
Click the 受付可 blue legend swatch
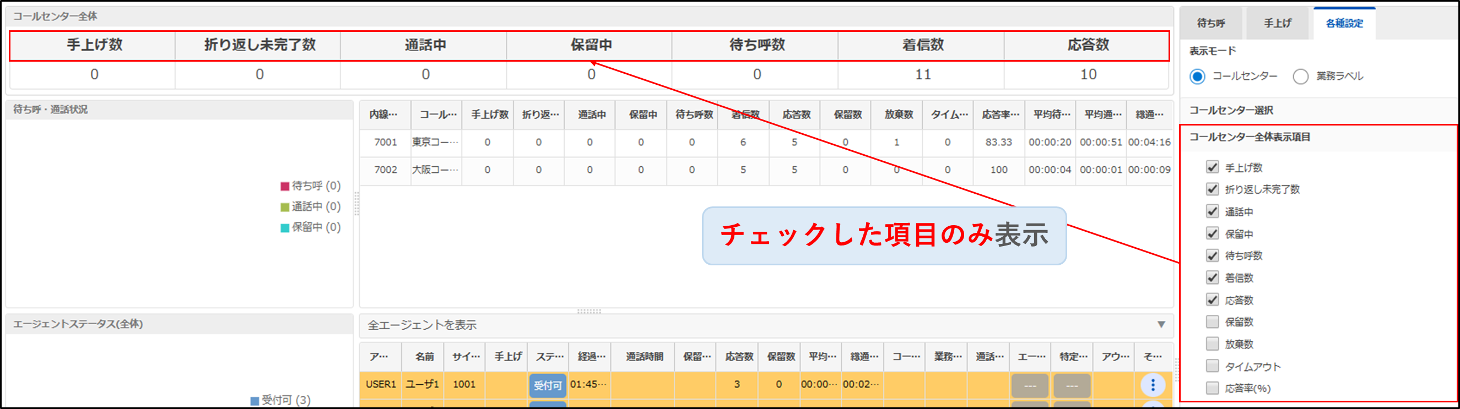[x=255, y=401]
